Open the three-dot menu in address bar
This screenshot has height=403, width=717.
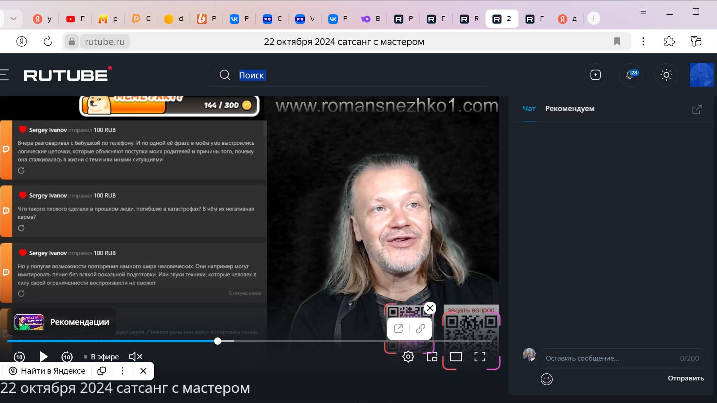643,41
